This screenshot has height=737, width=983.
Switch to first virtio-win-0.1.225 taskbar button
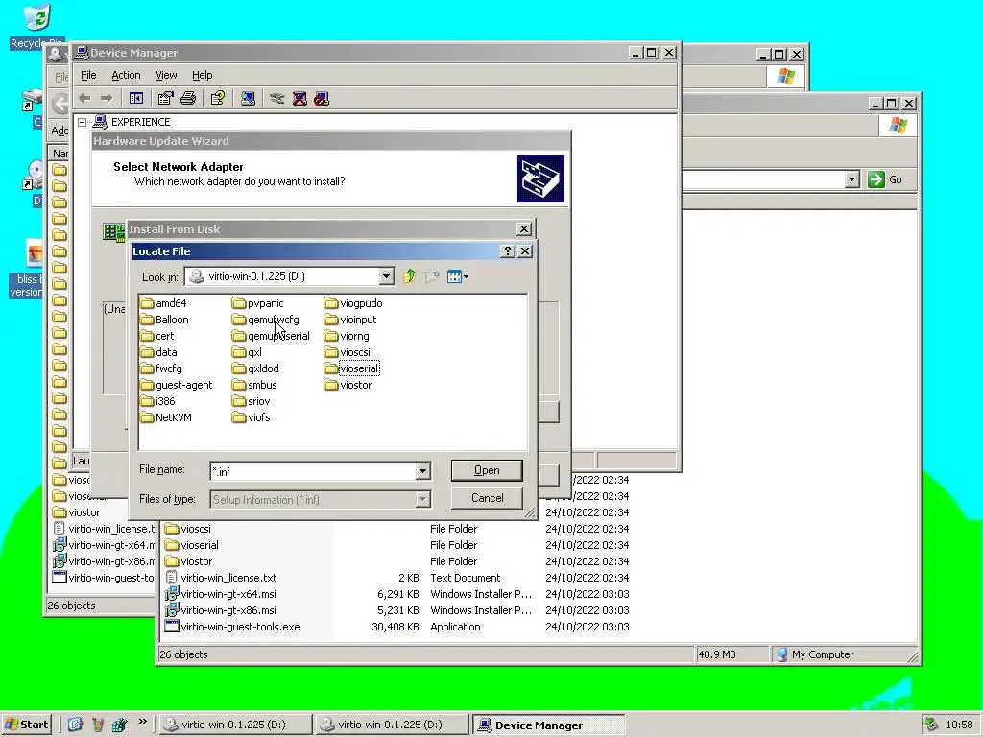pos(235,725)
